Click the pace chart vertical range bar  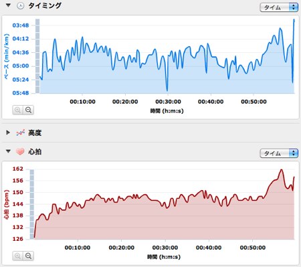[x=37, y=56]
